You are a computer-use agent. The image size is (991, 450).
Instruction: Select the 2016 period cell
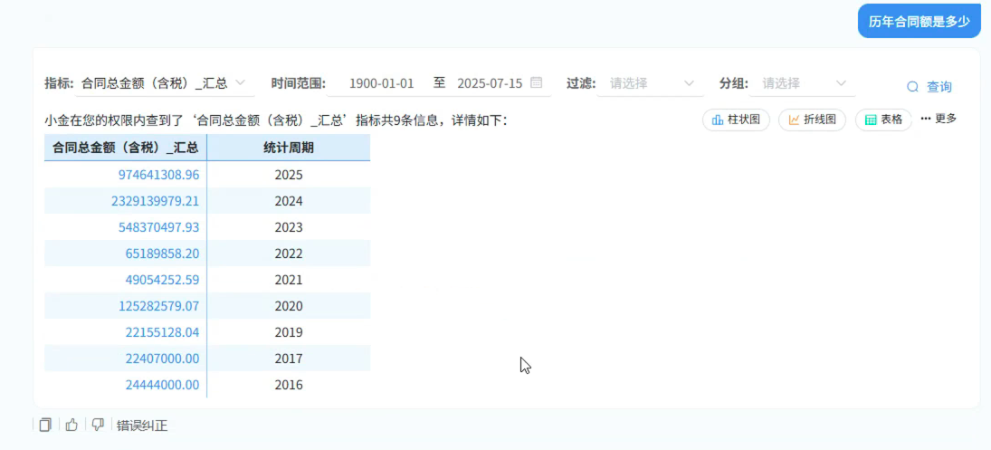point(289,385)
